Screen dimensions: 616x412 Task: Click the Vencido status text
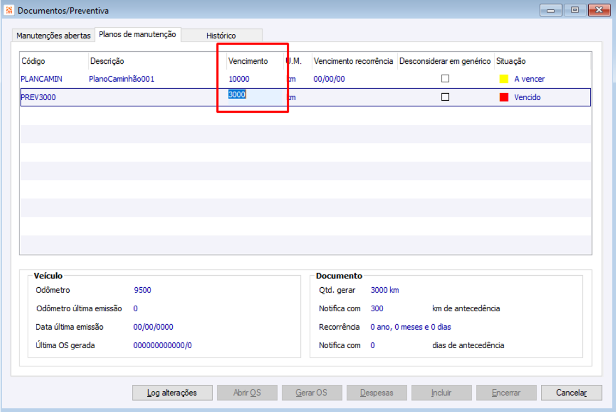[x=527, y=97]
